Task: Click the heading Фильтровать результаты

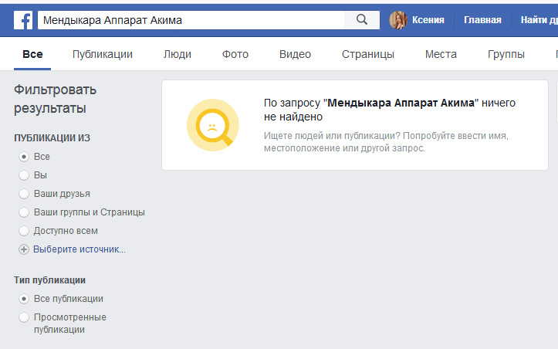Action: coord(55,99)
